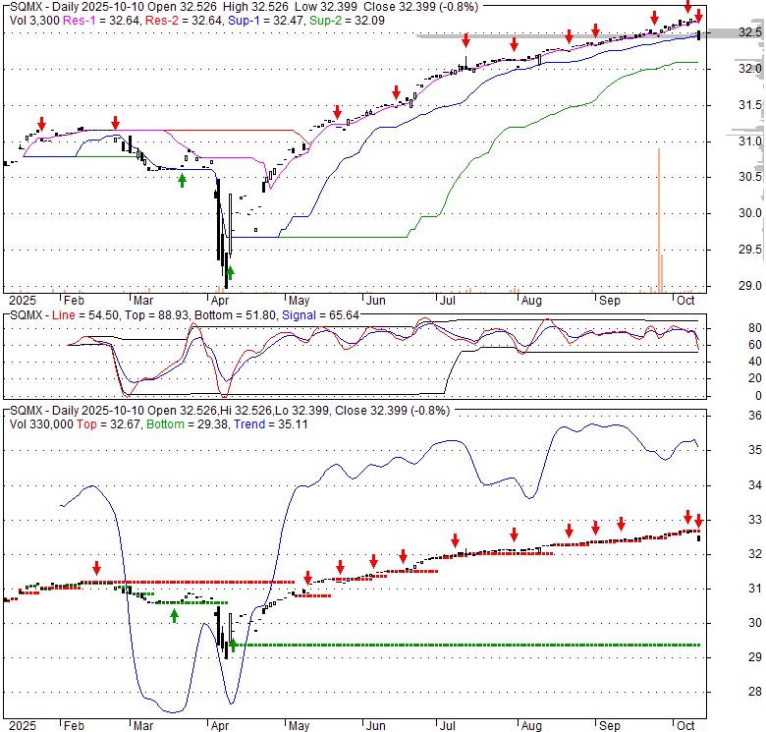
Task: Click the Trend = 35.11 label
Action: pos(271,424)
